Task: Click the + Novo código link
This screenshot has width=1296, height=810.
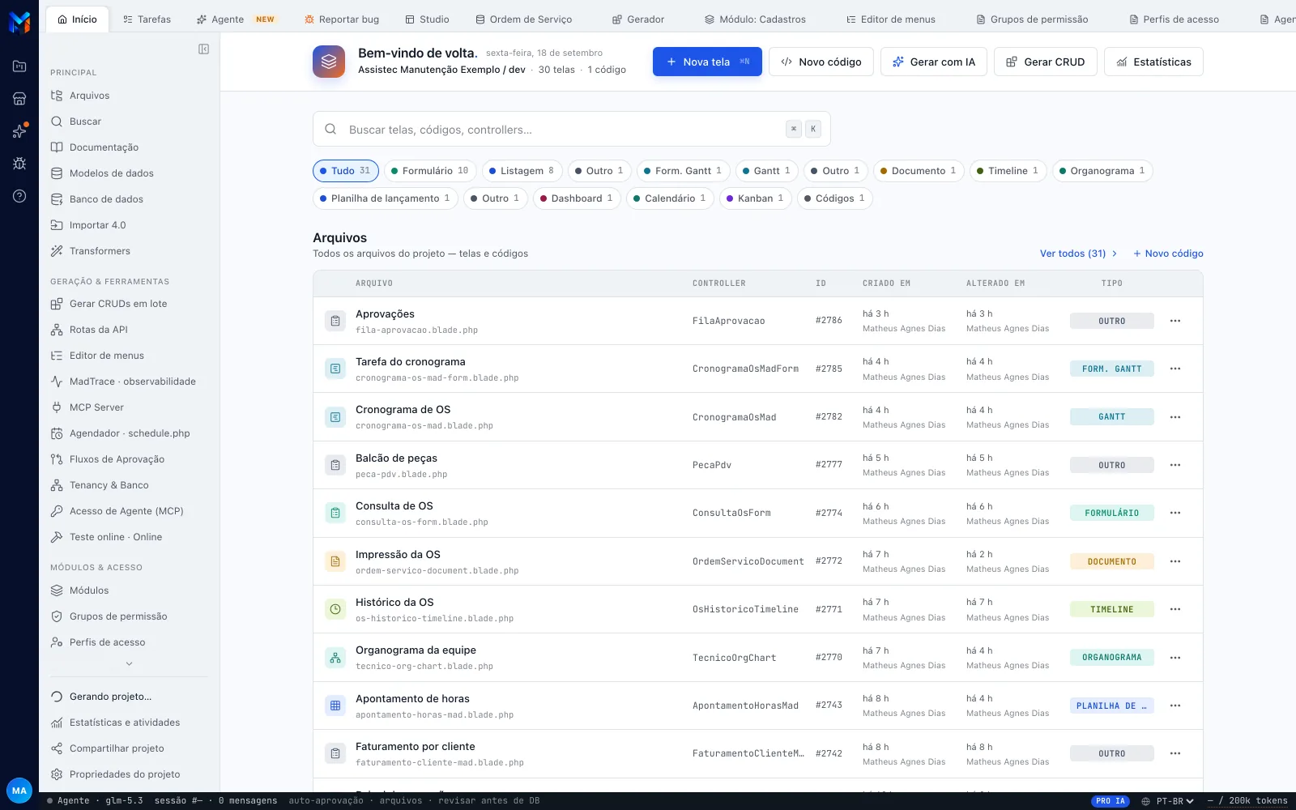Action: (1168, 254)
